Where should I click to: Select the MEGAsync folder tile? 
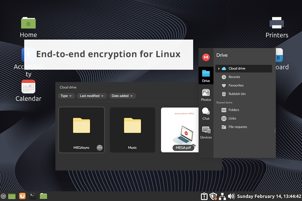click(81, 130)
